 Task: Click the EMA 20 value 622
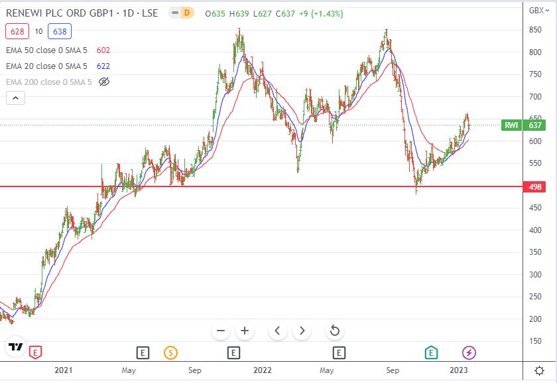click(103, 66)
